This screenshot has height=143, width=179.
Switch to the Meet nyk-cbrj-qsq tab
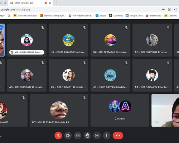point(28,3)
